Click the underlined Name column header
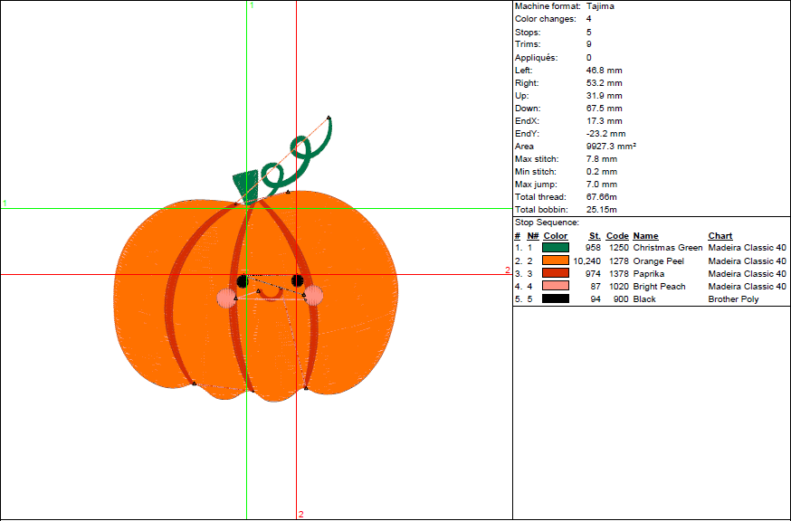The width and height of the screenshot is (791, 521). (x=645, y=236)
